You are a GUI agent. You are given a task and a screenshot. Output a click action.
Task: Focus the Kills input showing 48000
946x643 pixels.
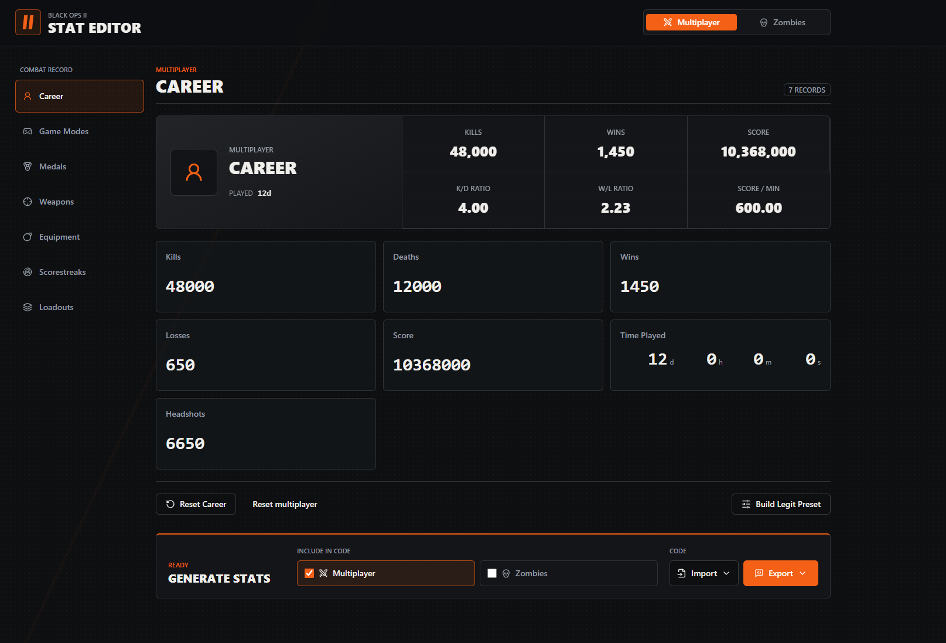tap(266, 287)
